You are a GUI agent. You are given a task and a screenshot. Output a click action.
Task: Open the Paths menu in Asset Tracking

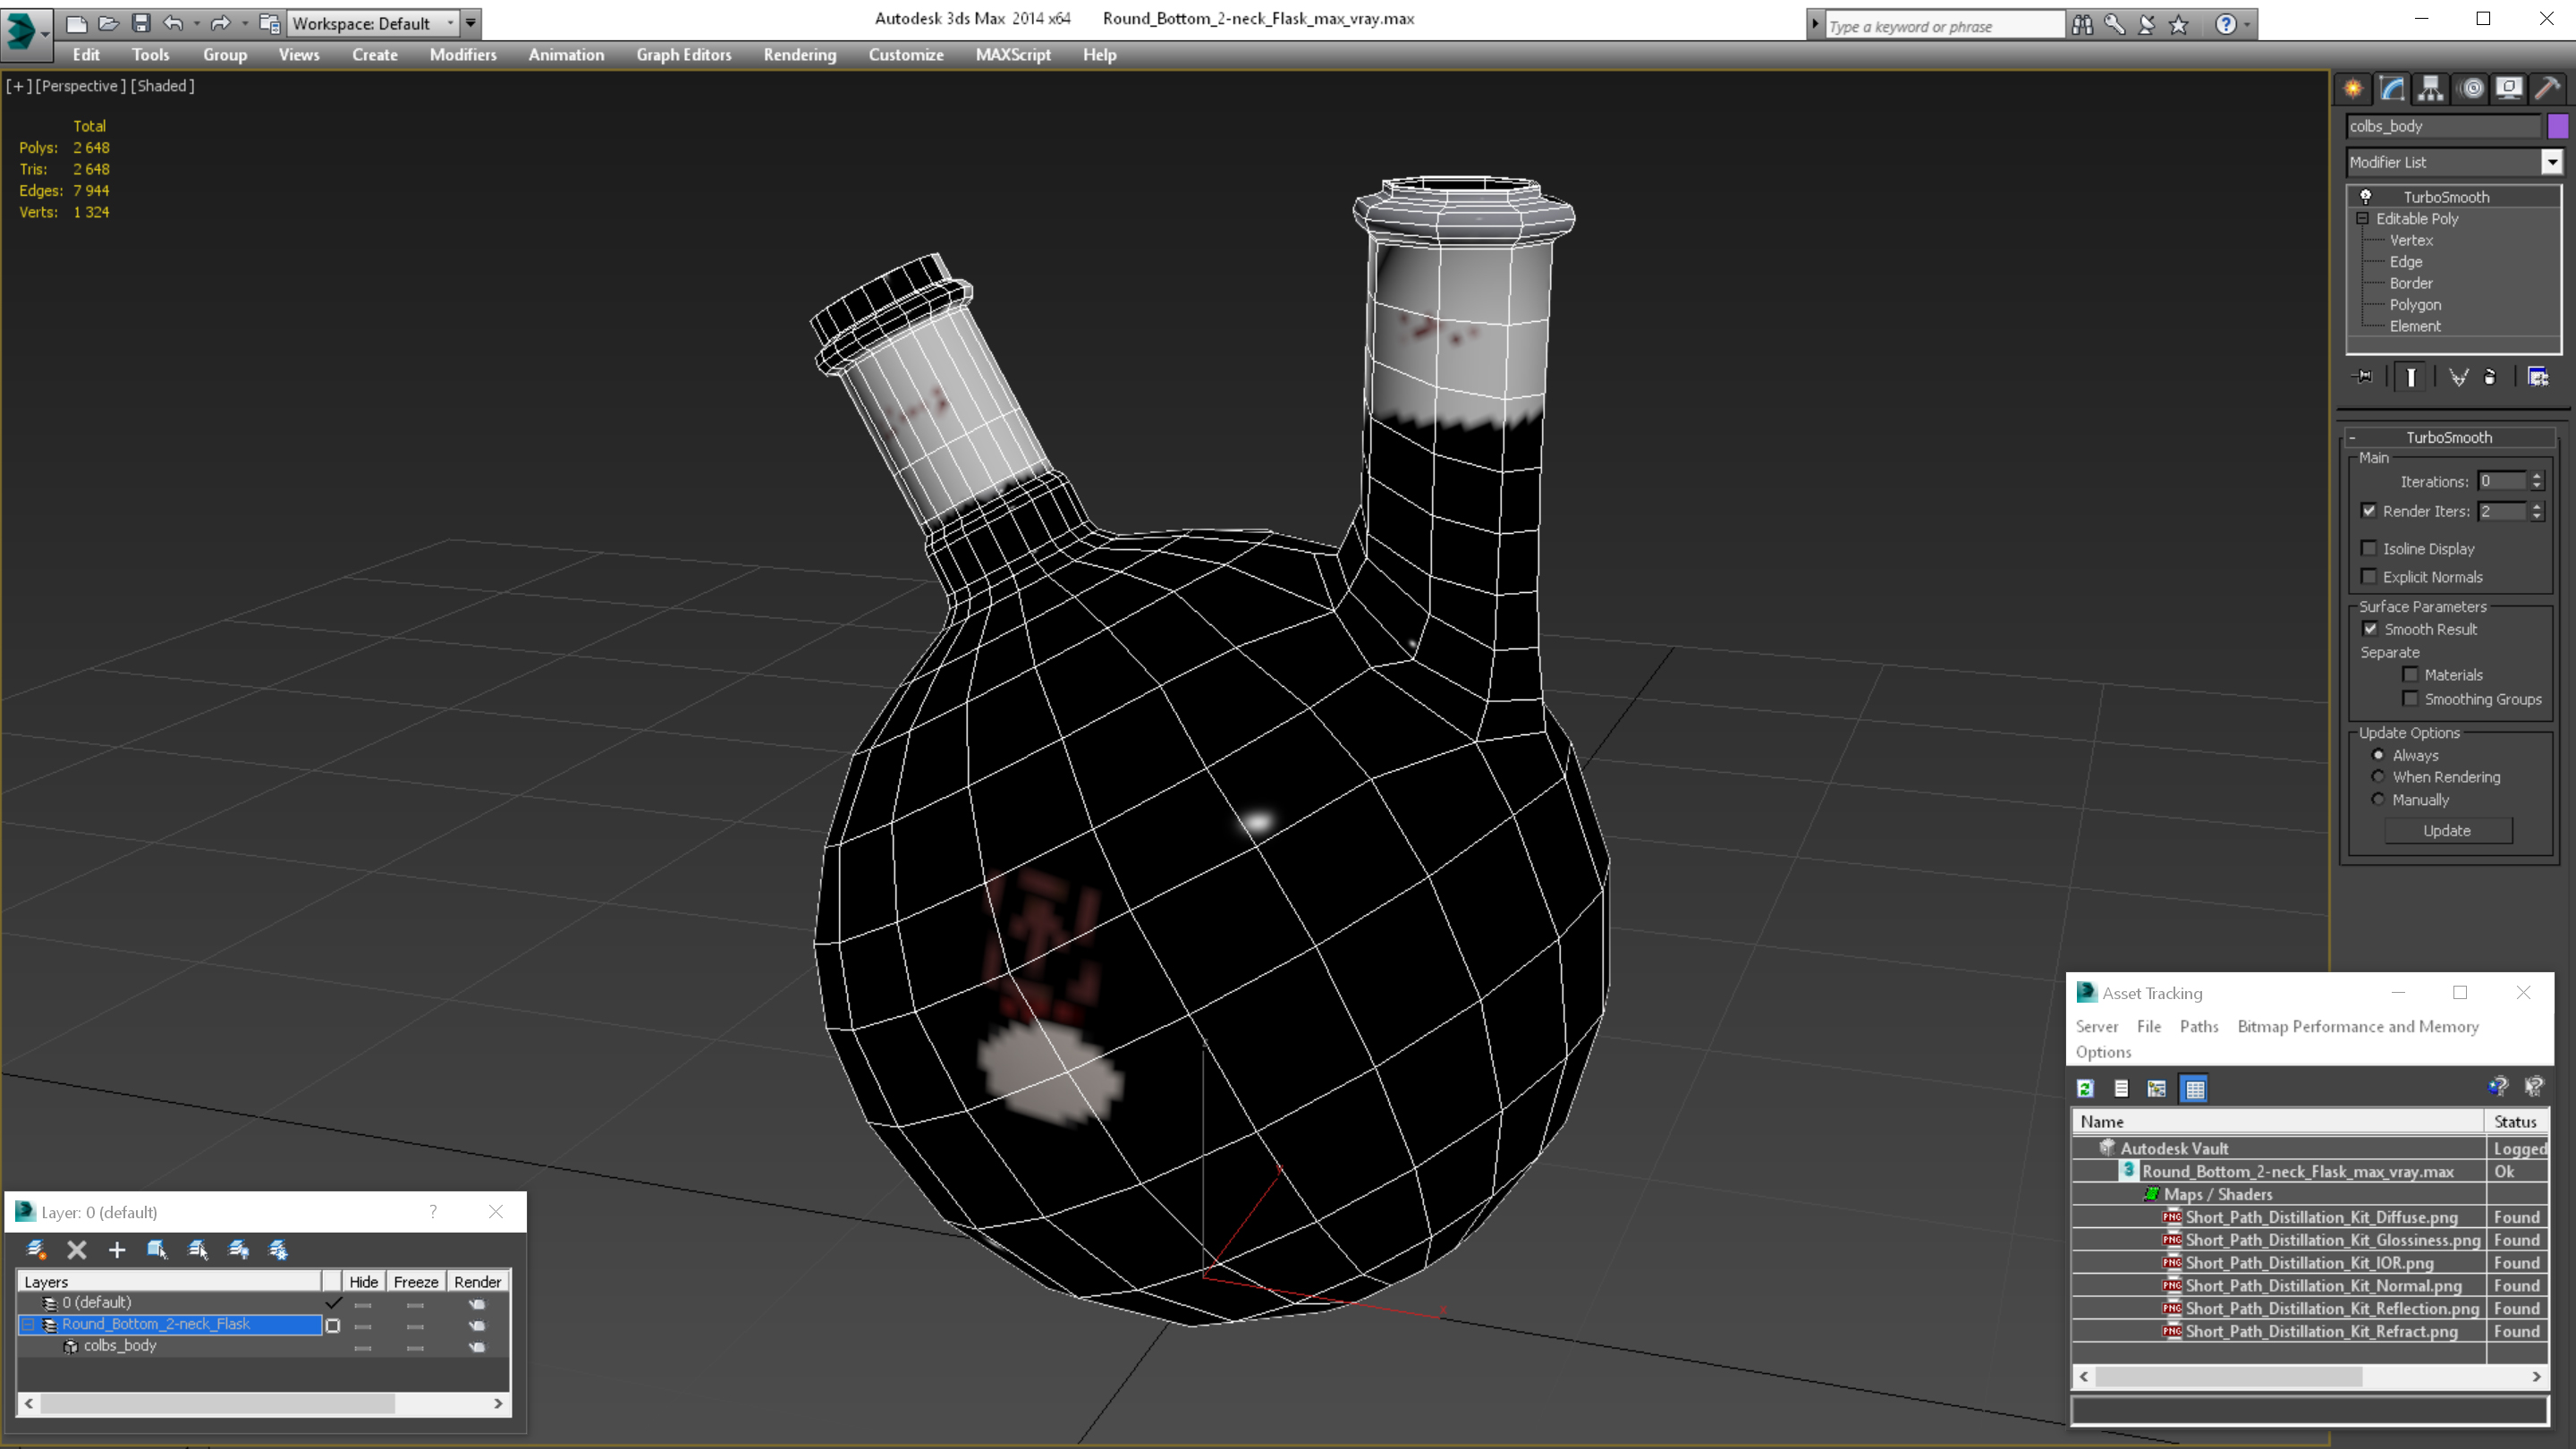click(2198, 1026)
